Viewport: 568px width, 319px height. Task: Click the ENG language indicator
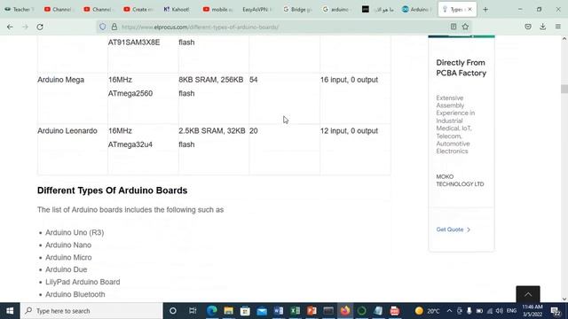pos(511,311)
